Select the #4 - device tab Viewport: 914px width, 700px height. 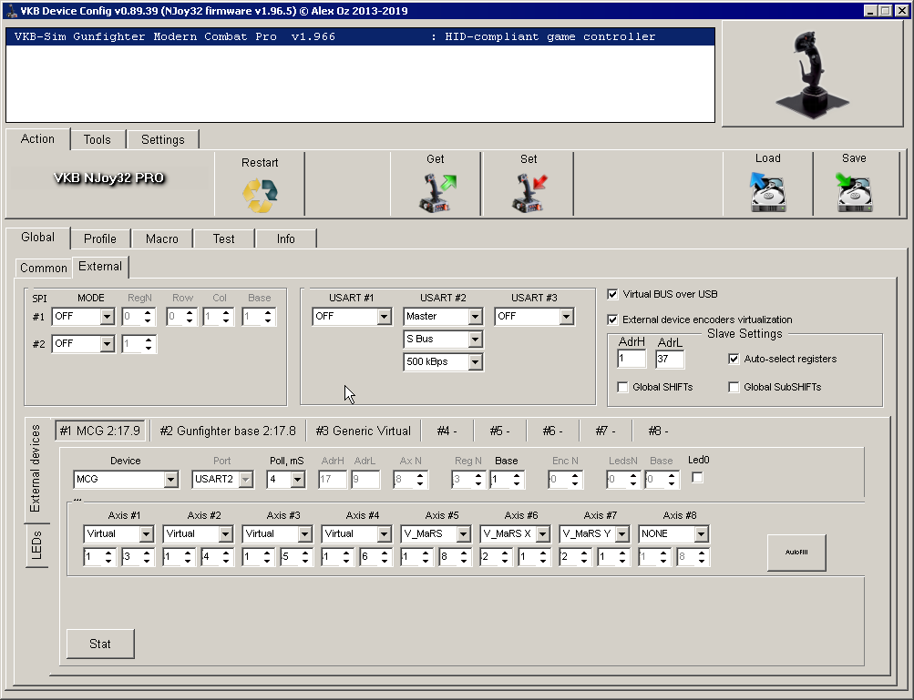click(x=447, y=431)
